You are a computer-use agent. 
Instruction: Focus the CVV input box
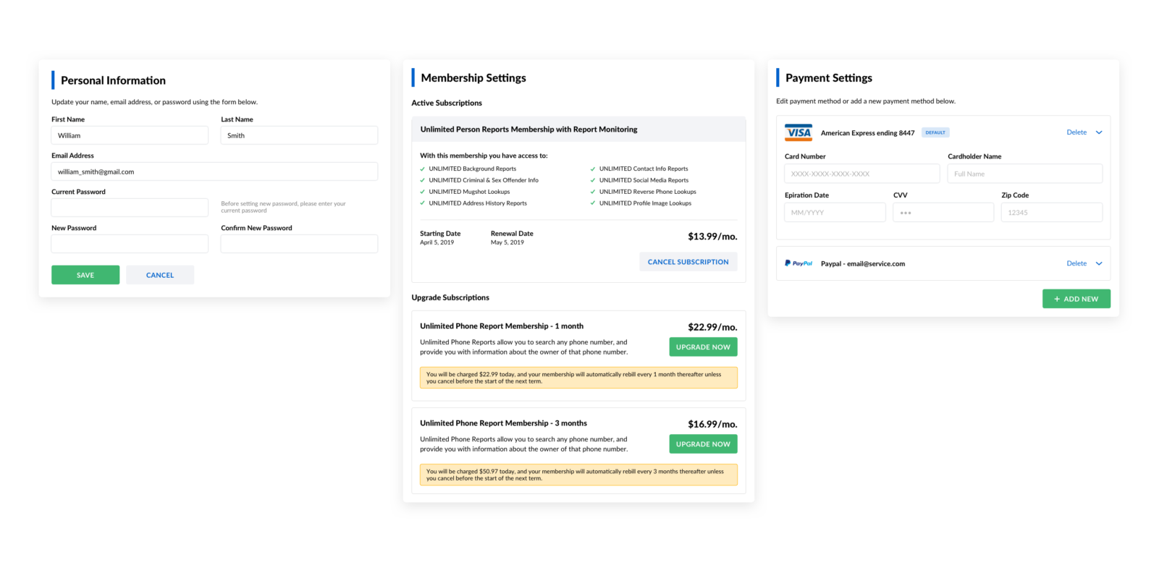click(943, 213)
